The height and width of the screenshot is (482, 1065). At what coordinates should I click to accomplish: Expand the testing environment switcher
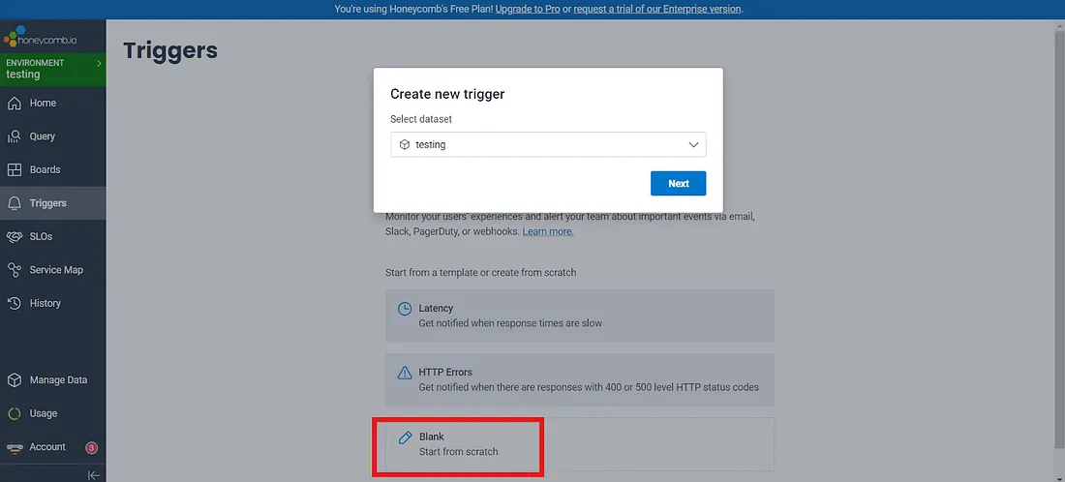pyautogui.click(x=52, y=69)
